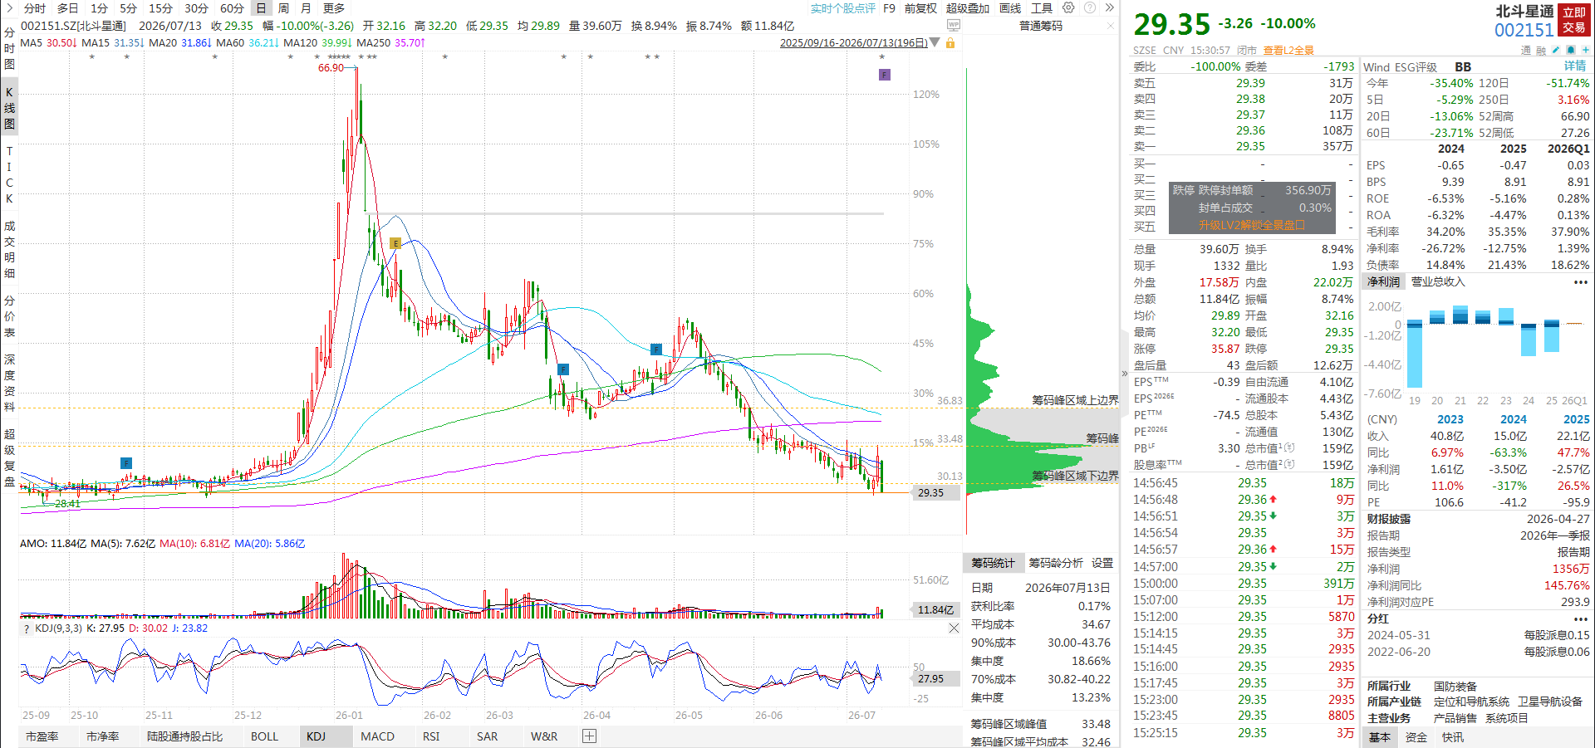Screen dimensions: 1595x748
Task: Click the red 立即交易 button
Action: coord(1574,20)
